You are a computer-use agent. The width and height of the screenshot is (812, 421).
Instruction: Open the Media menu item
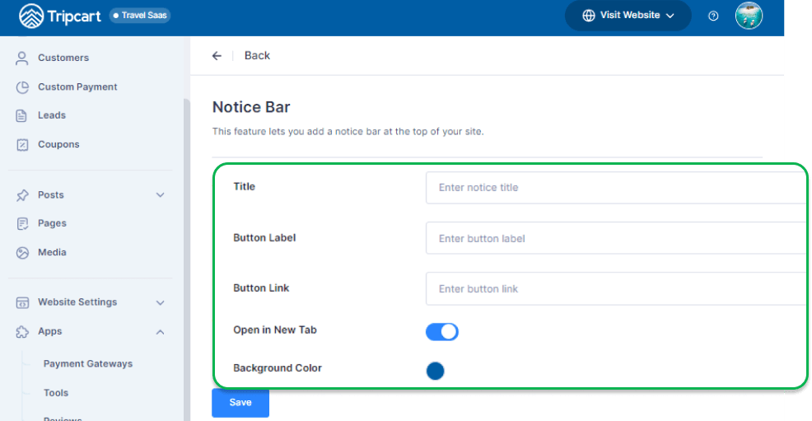(x=53, y=252)
